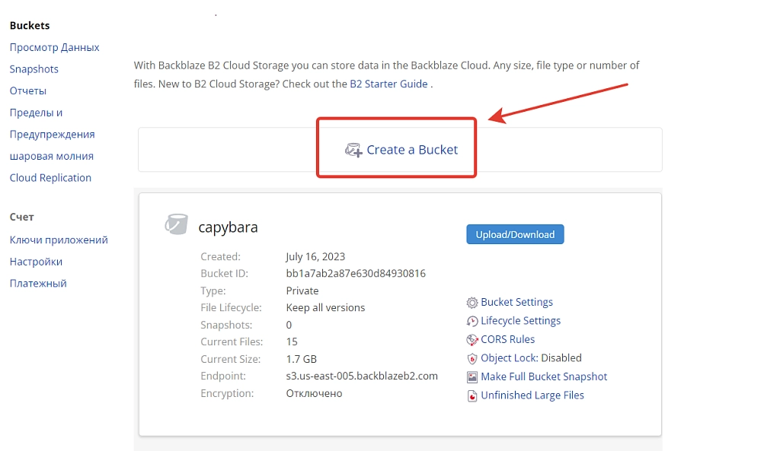This screenshot has height=451, width=780.
Task: Open the Unfinished Large Files link
Action: 532,395
